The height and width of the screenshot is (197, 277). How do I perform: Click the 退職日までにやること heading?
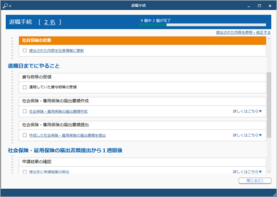click(x=34, y=66)
